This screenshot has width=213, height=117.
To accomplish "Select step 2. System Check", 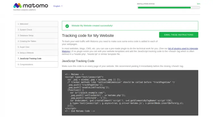I will tap(37, 30).
